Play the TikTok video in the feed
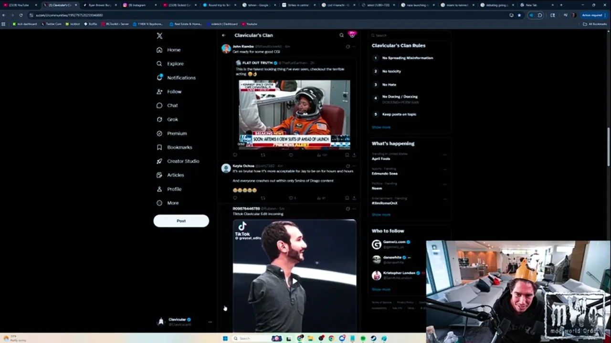The image size is (611, 343). pos(295,281)
